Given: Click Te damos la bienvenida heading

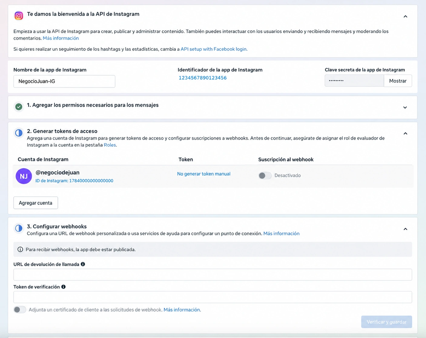Looking at the screenshot, I should 83,14.
